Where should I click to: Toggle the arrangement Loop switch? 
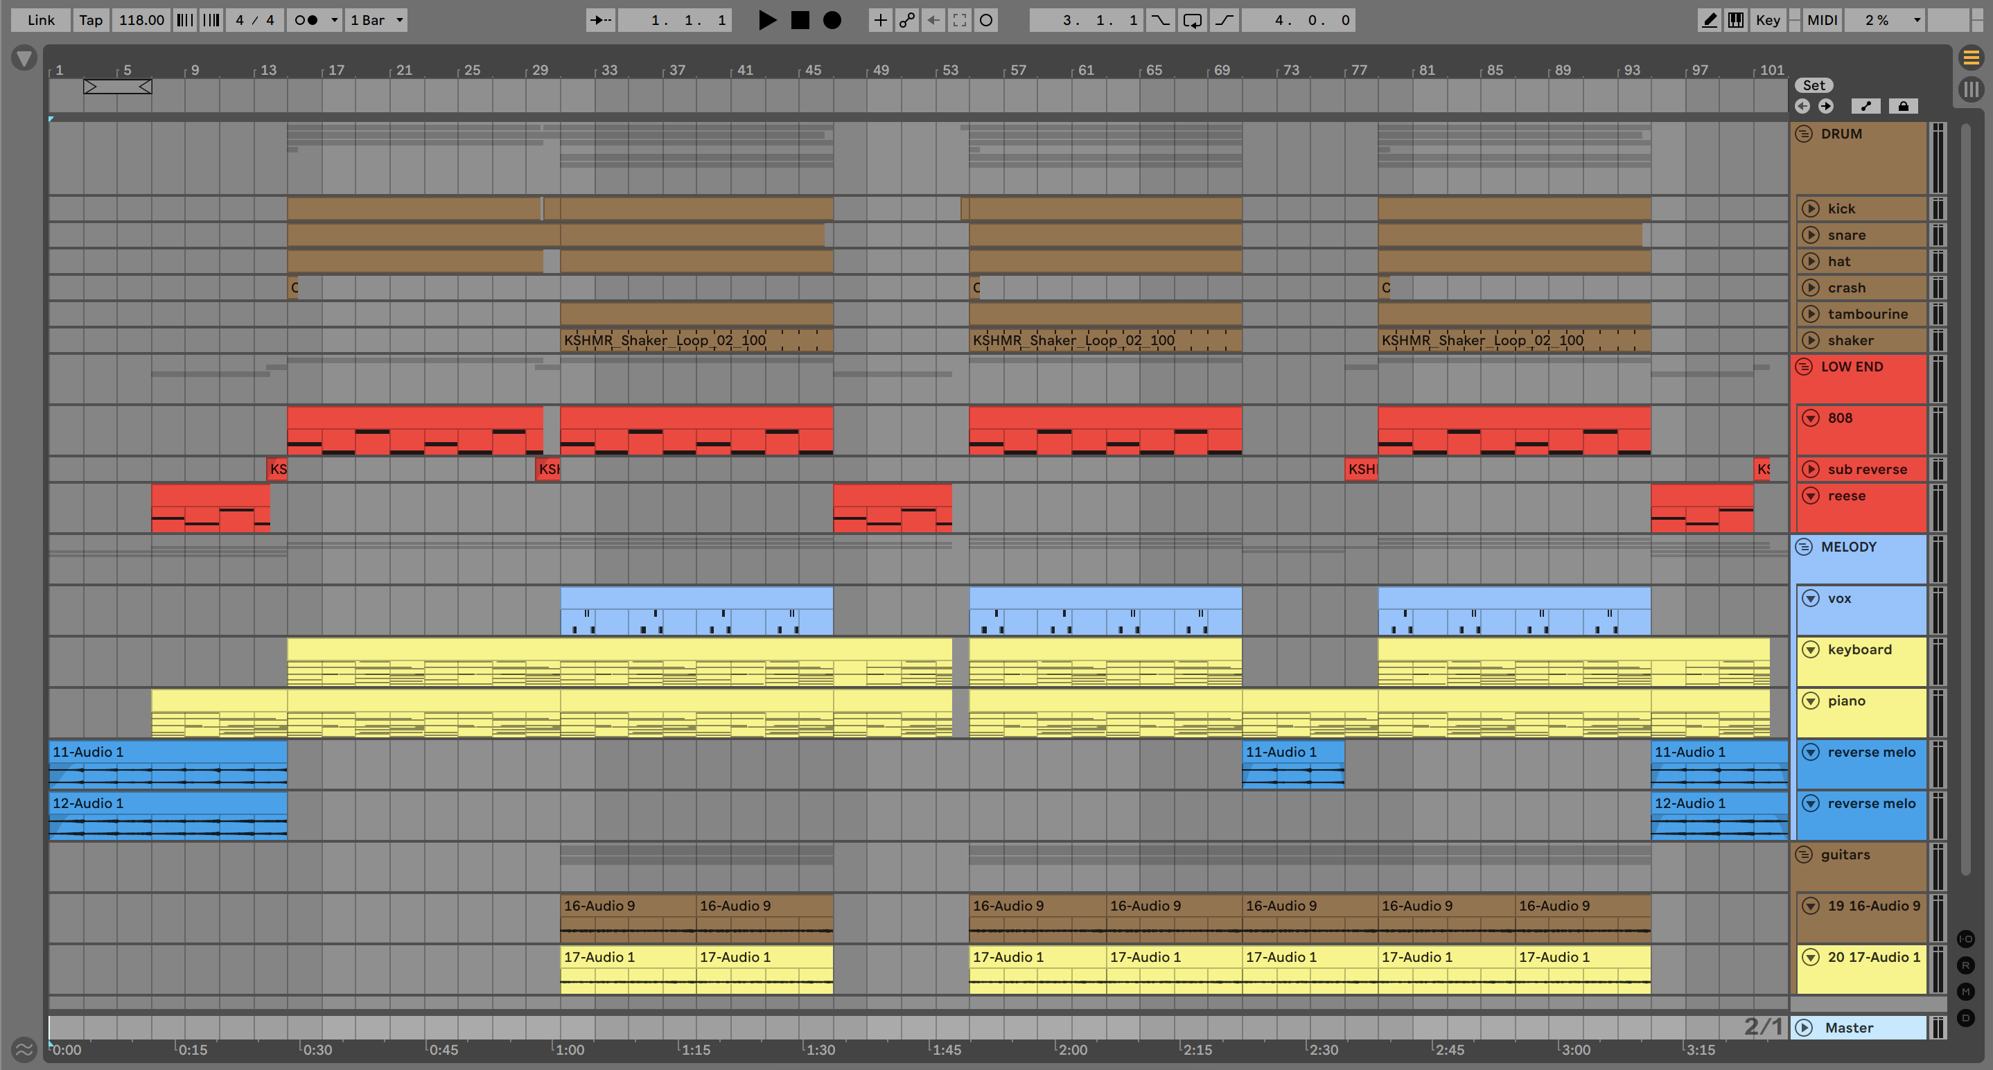click(1191, 20)
